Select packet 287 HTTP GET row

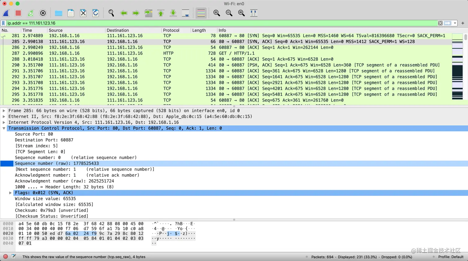[x=226, y=53]
